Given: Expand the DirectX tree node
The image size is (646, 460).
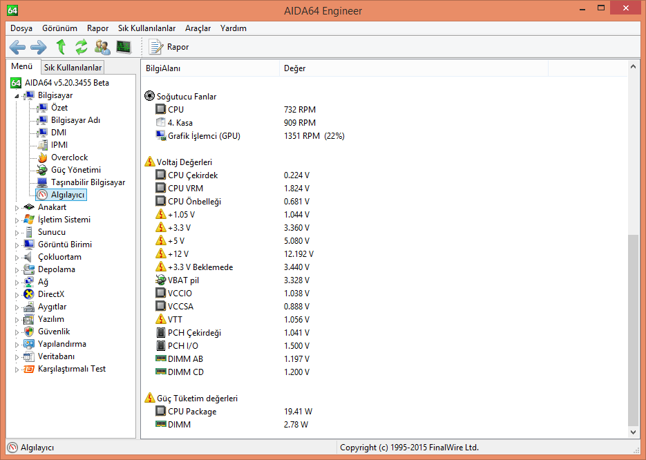Looking at the screenshot, I should point(17,295).
